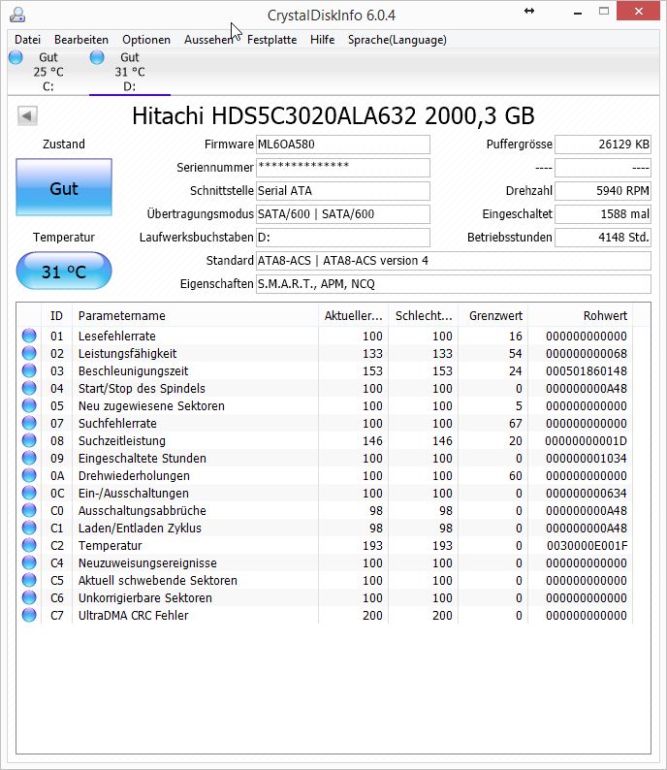The height and width of the screenshot is (770, 667).
Task: Click the status orb for Unkorrigierbare Sektoren
Action: coord(29,597)
